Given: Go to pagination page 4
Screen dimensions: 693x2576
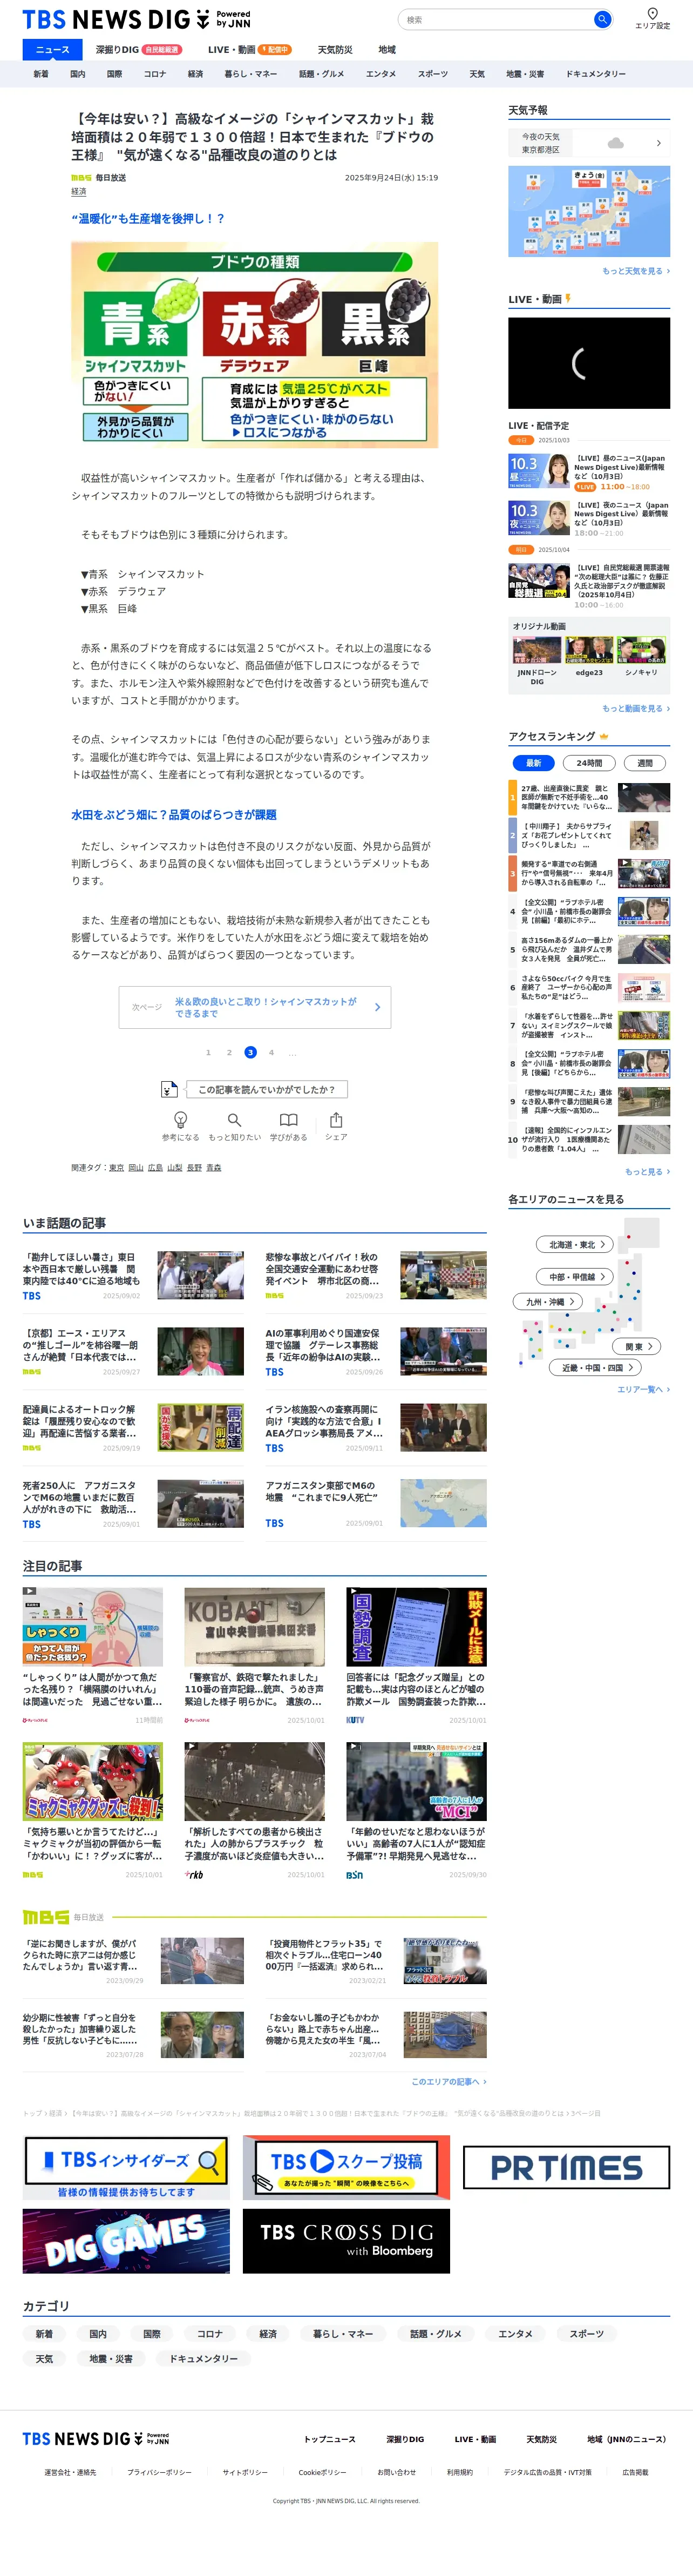Looking at the screenshot, I should [x=271, y=1052].
